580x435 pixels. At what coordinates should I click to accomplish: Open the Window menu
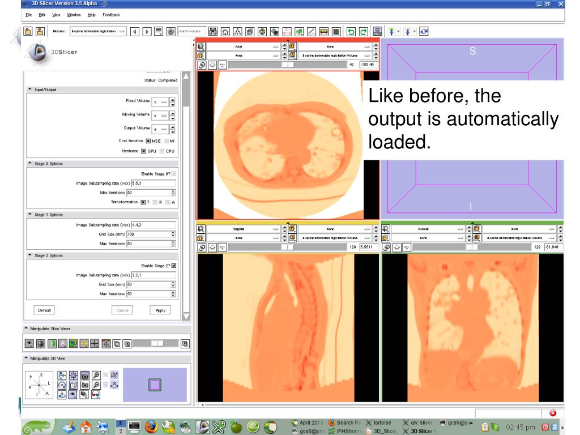click(74, 15)
